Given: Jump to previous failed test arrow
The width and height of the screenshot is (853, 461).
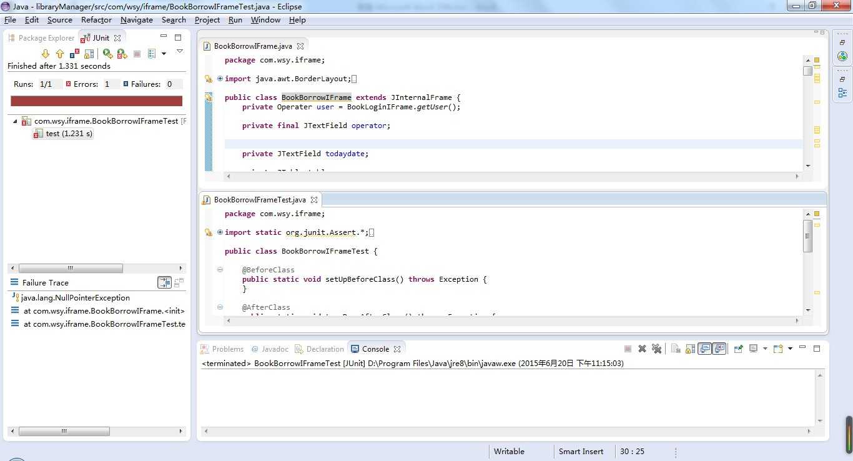Looking at the screenshot, I should tap(60, 54).
